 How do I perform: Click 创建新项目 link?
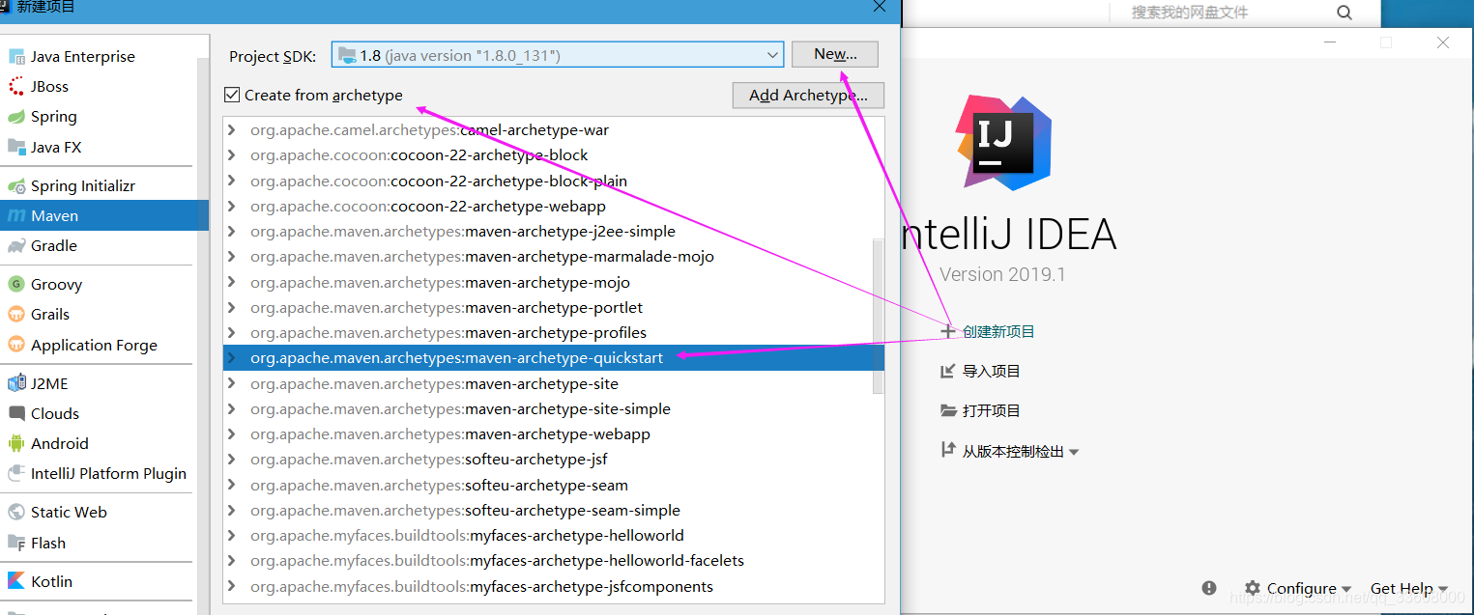tap(988, 331)
